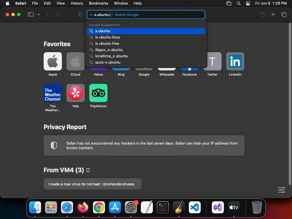Click the Yahoo favorite label

coord(98,74)
